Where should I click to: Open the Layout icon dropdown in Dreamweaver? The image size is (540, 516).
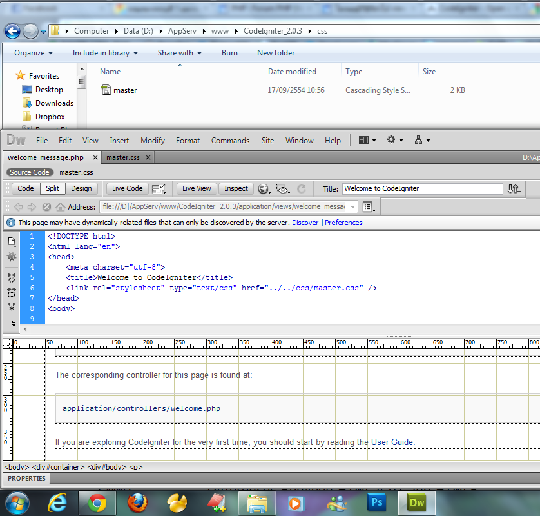367,140
